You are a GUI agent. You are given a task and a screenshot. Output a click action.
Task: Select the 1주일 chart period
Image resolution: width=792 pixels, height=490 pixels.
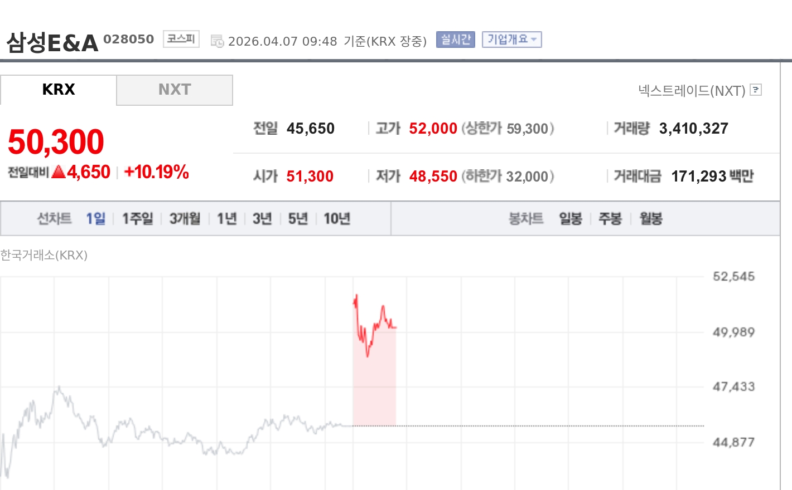coord(137,218)
